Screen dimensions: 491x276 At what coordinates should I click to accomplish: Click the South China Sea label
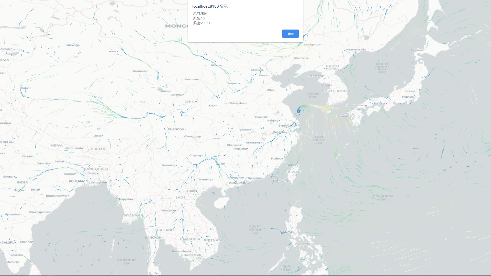coord(255,229)
